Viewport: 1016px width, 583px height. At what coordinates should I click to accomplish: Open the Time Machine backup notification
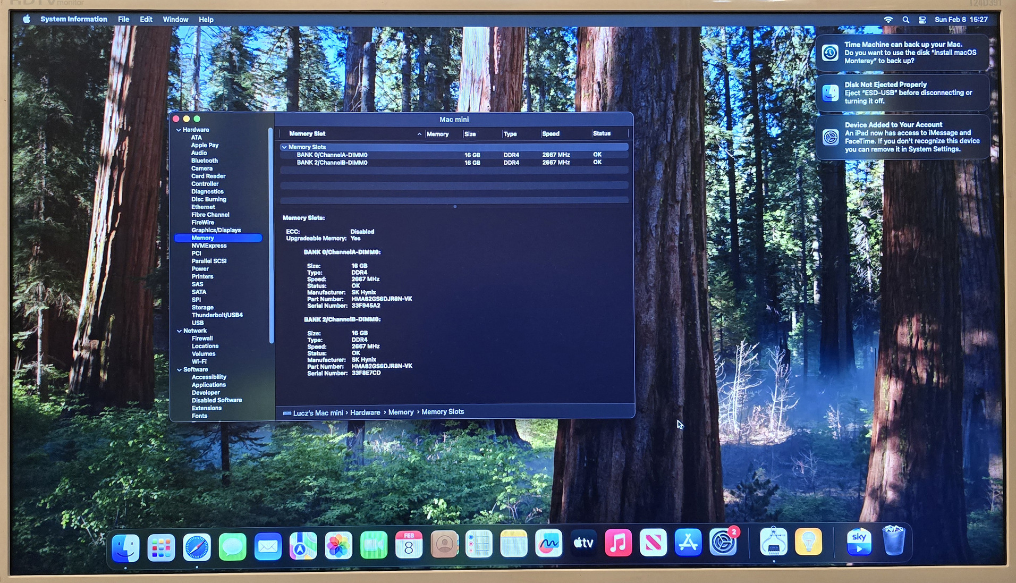tap(902, 53)
